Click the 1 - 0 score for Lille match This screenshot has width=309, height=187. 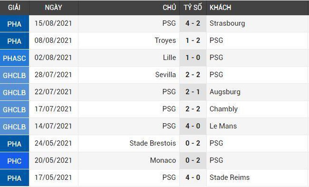pyautogui.click(x=193, y=57)
